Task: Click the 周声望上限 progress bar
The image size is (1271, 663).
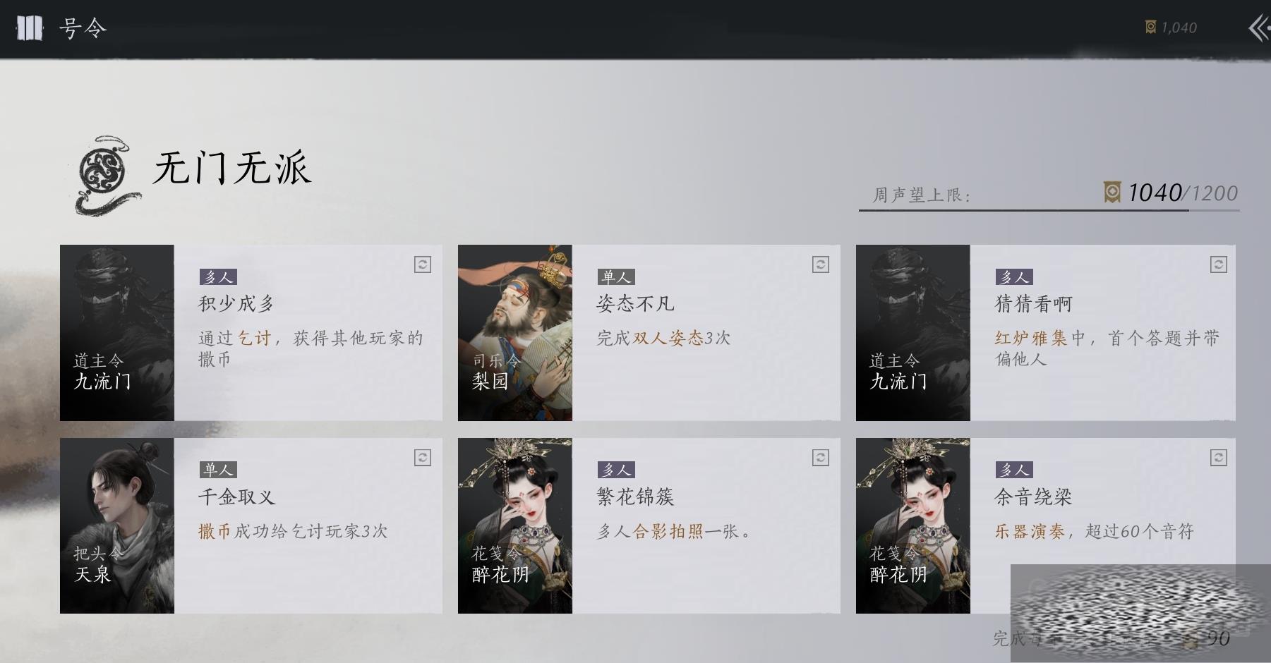Action: (x=1049, y=209)
